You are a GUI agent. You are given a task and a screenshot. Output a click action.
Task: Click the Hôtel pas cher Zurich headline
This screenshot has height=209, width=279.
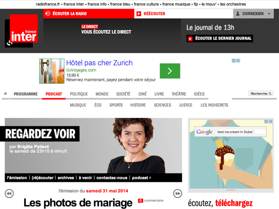99,63
